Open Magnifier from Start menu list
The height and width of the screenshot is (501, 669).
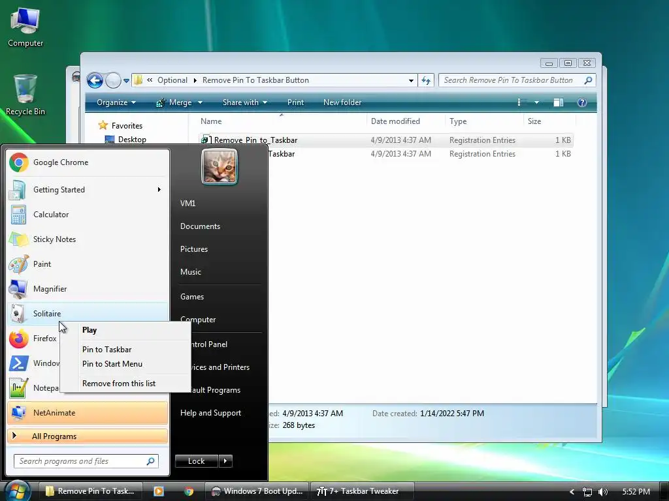88,289
